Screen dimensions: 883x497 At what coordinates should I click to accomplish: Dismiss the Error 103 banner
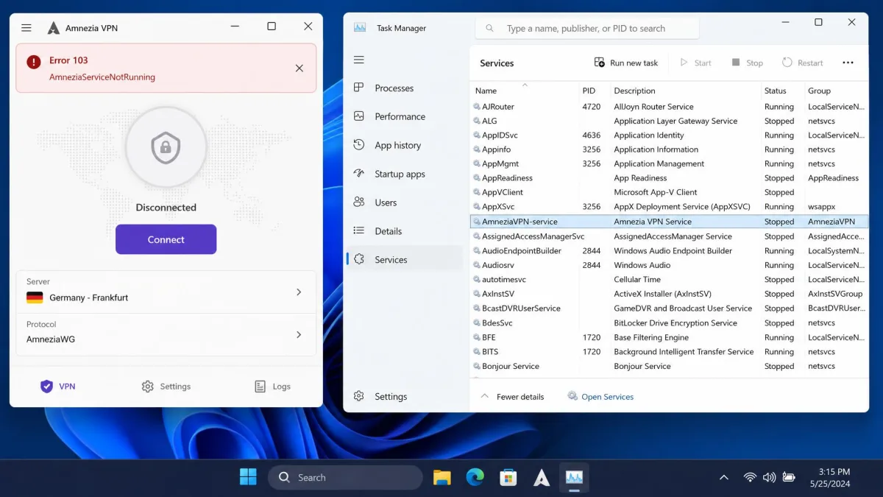(x=299, y=68)
